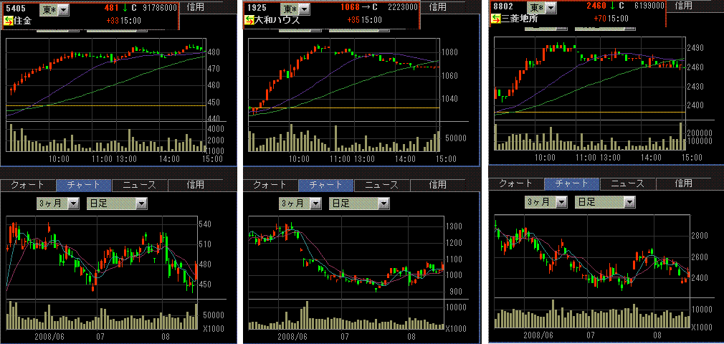Expand the 日足 dropdown in 大和ハウス panel
Screen dimensions: 724x344
[x=384, y=204]
